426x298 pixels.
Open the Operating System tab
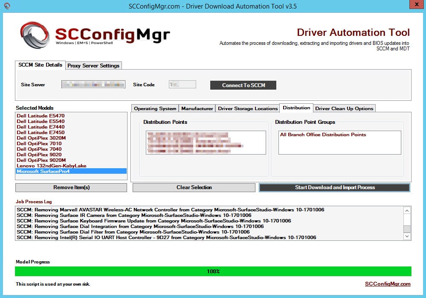coord(155,108)
